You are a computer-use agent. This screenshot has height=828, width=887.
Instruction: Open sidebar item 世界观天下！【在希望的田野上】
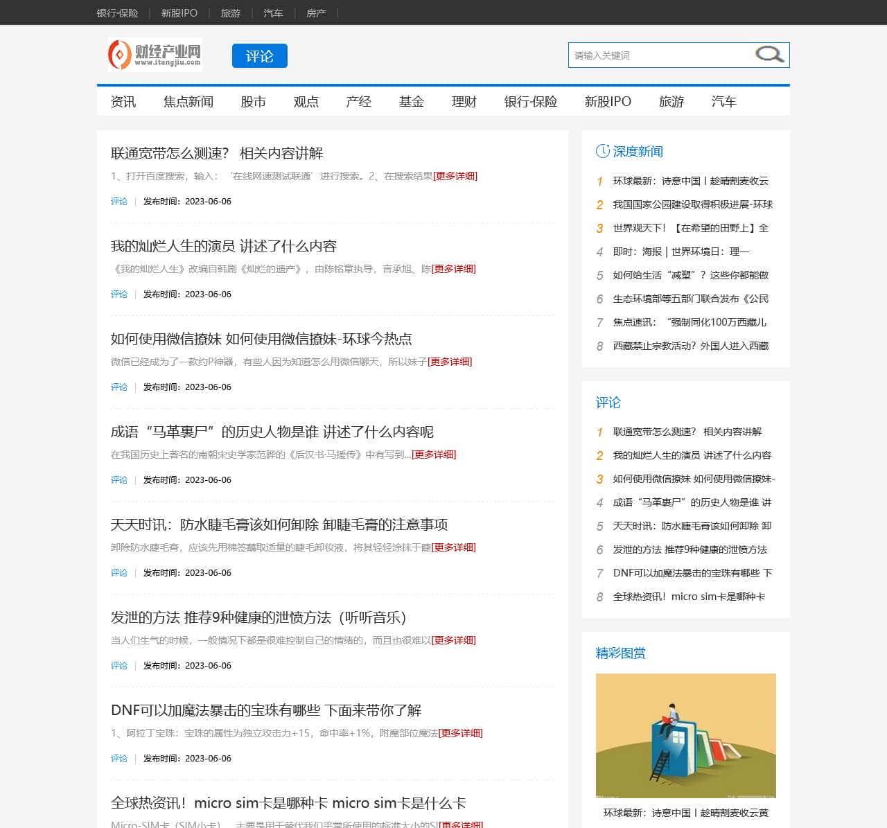[690, 228]
